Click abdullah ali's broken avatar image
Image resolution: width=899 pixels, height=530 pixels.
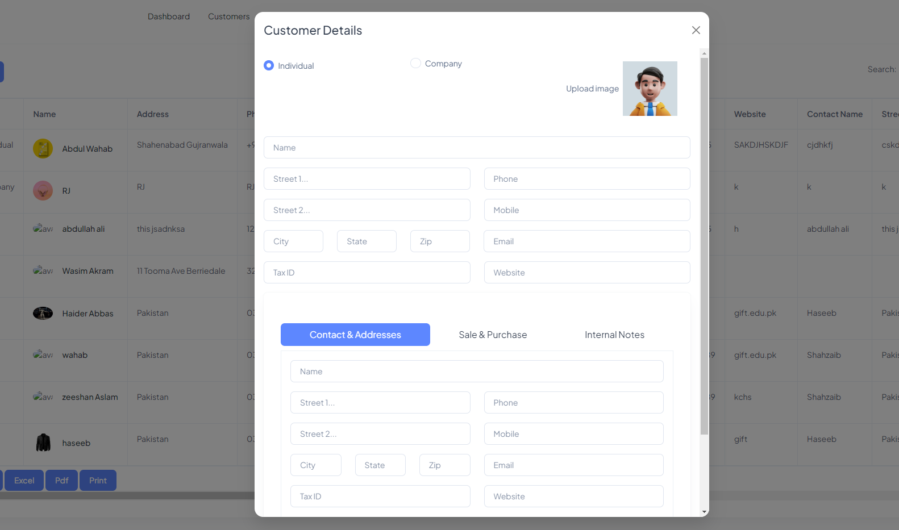pos(43,229)
